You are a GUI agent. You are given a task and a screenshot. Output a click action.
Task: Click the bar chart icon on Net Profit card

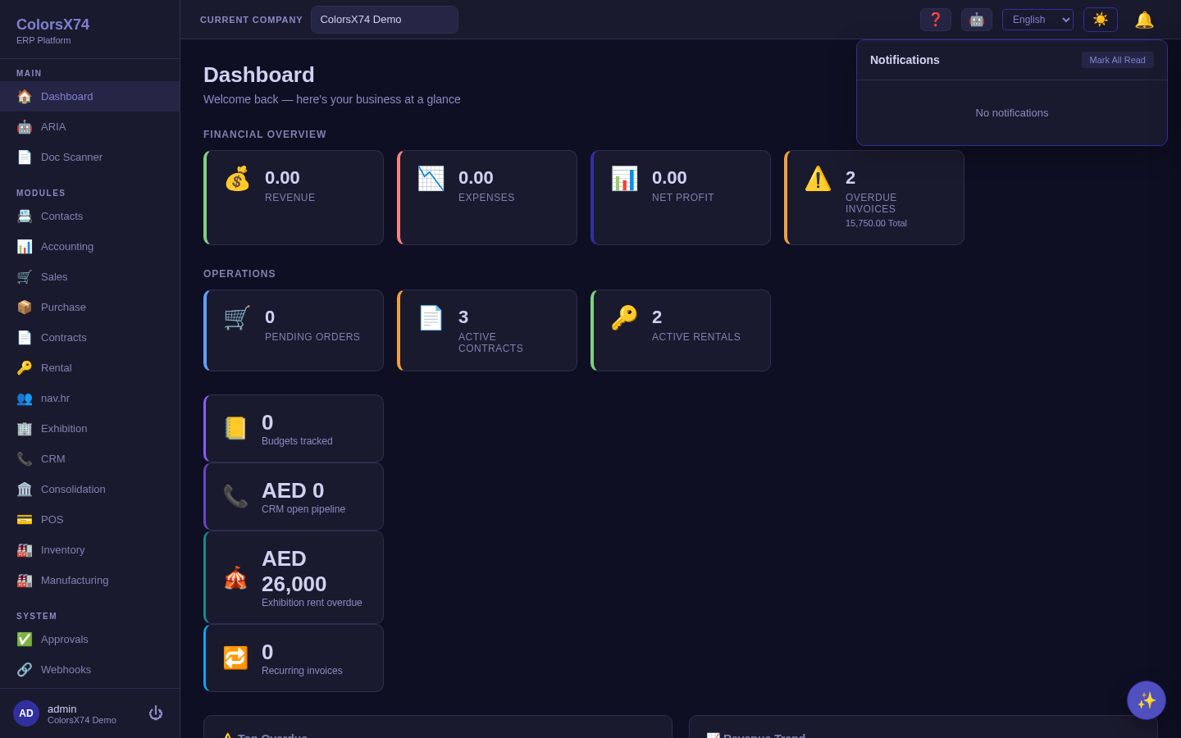624,179
